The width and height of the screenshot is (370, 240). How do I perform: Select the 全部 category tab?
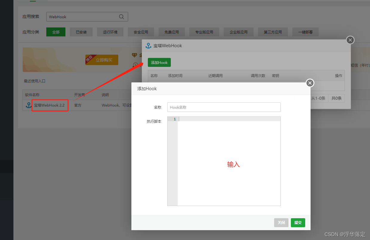pos(56,32)
